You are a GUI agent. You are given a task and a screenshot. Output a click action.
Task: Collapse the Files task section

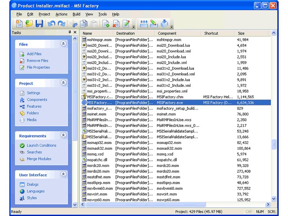(x=63, y=44)
